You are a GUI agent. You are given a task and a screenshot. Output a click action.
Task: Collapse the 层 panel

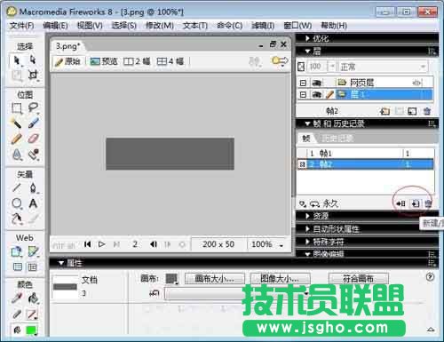pyautogui.click(x=308, y=52)
